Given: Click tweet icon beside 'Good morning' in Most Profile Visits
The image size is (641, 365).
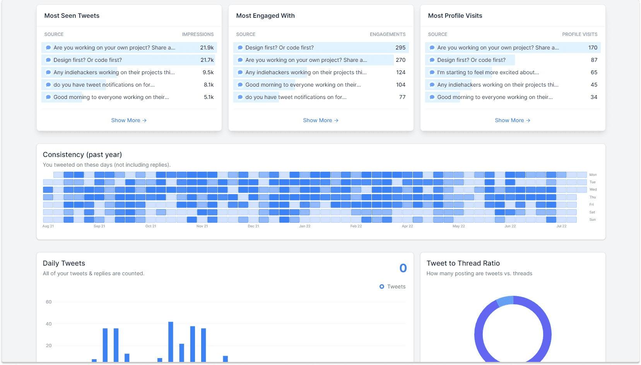Looking at the screenshot, I should click(432, 97).
